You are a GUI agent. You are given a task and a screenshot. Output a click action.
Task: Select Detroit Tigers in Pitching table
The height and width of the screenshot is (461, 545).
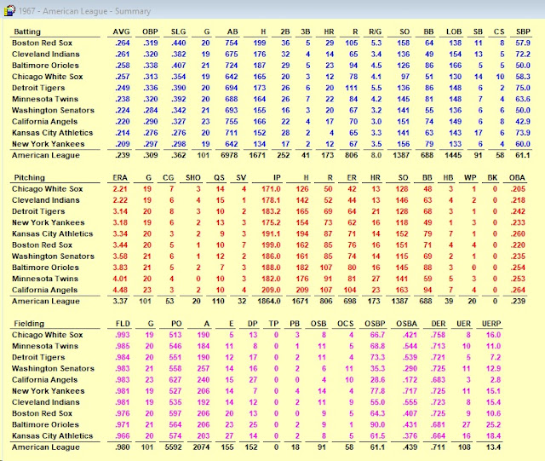coord(38,211)
